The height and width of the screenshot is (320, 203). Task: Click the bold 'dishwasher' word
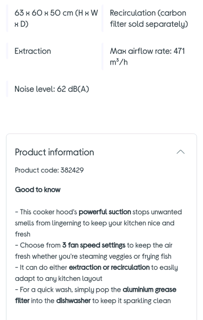click(73, 301)
